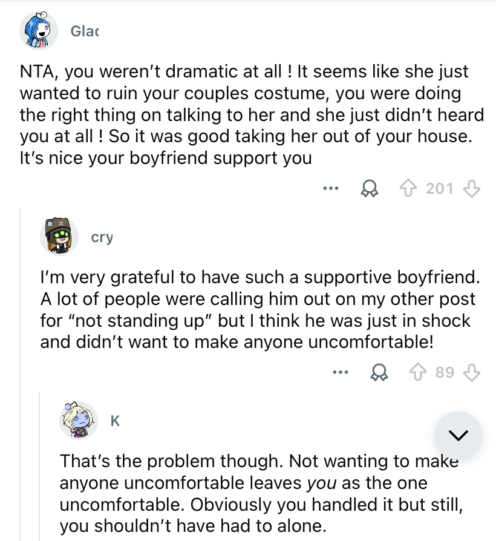Visit commenter K's username link
The image size is (496, 541).
click(115, 421)
